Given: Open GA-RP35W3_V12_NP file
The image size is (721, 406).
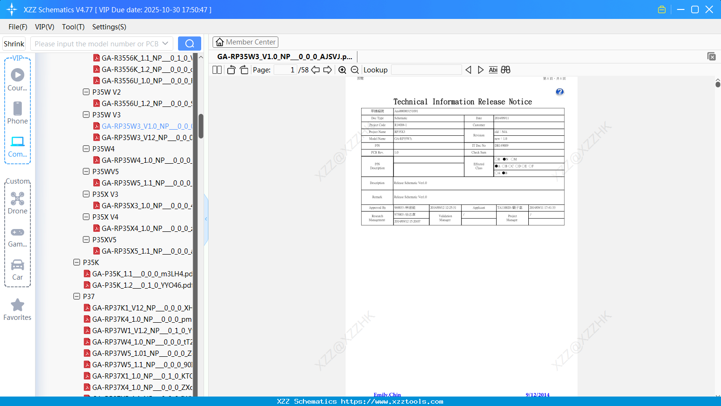Looking at the screenshot, I should pos(142,137).
